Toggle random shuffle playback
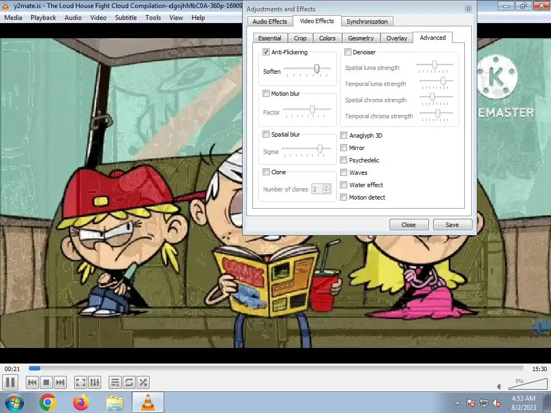 point(143,382)
